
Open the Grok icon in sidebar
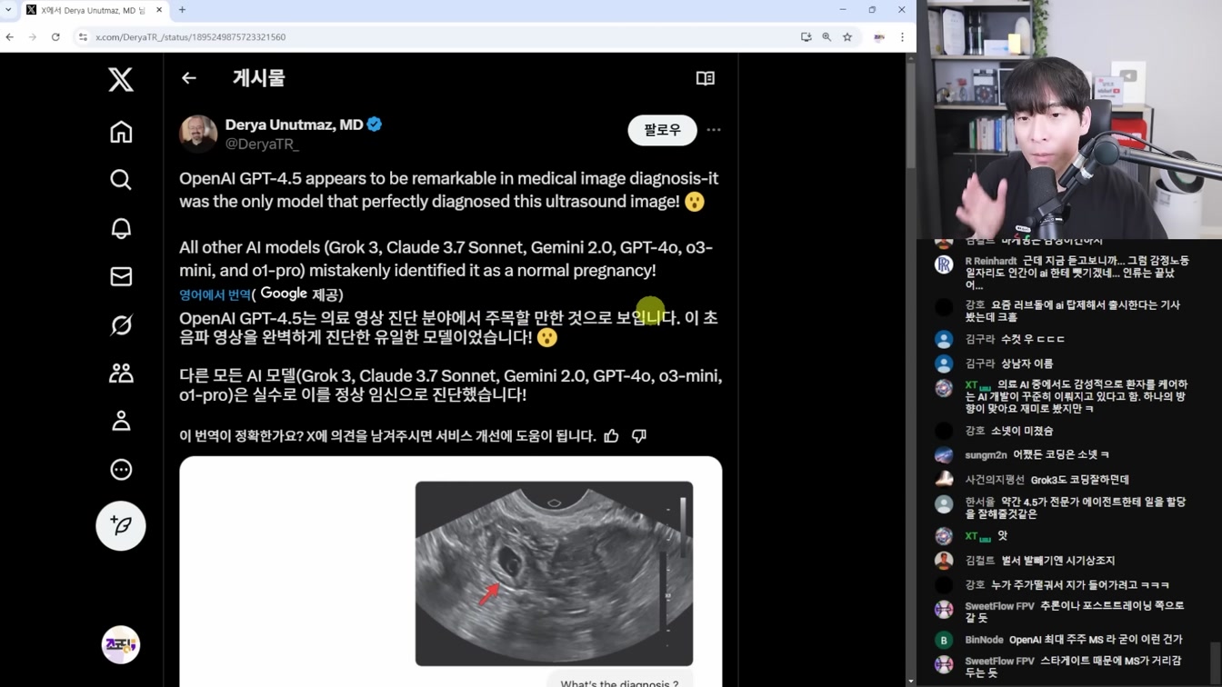[x=121, y=324]
